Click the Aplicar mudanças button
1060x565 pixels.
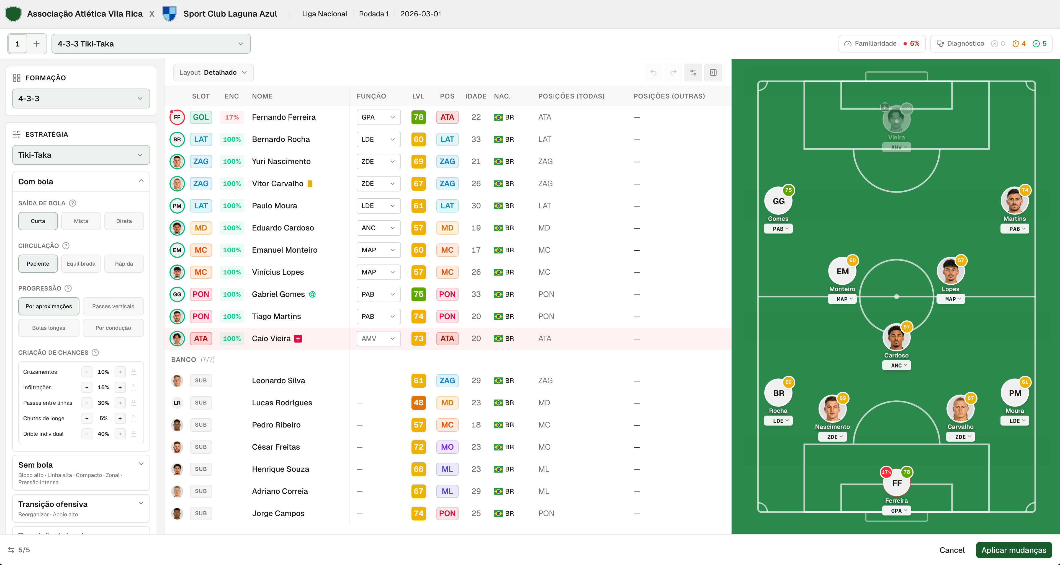click(1013, 550)
